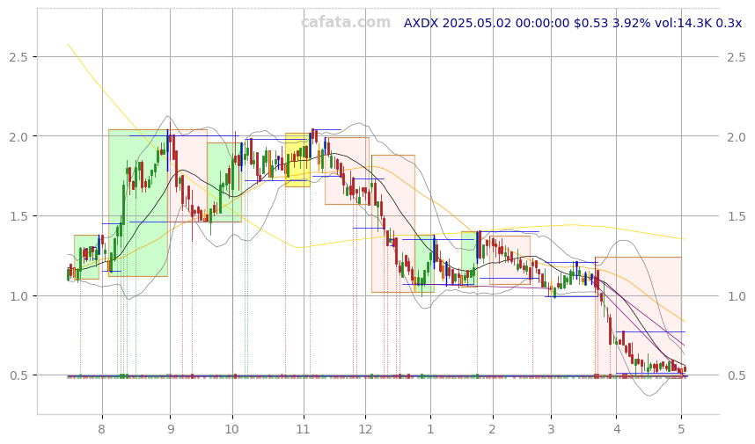Click the left axis label 2.5

(18, 57)
